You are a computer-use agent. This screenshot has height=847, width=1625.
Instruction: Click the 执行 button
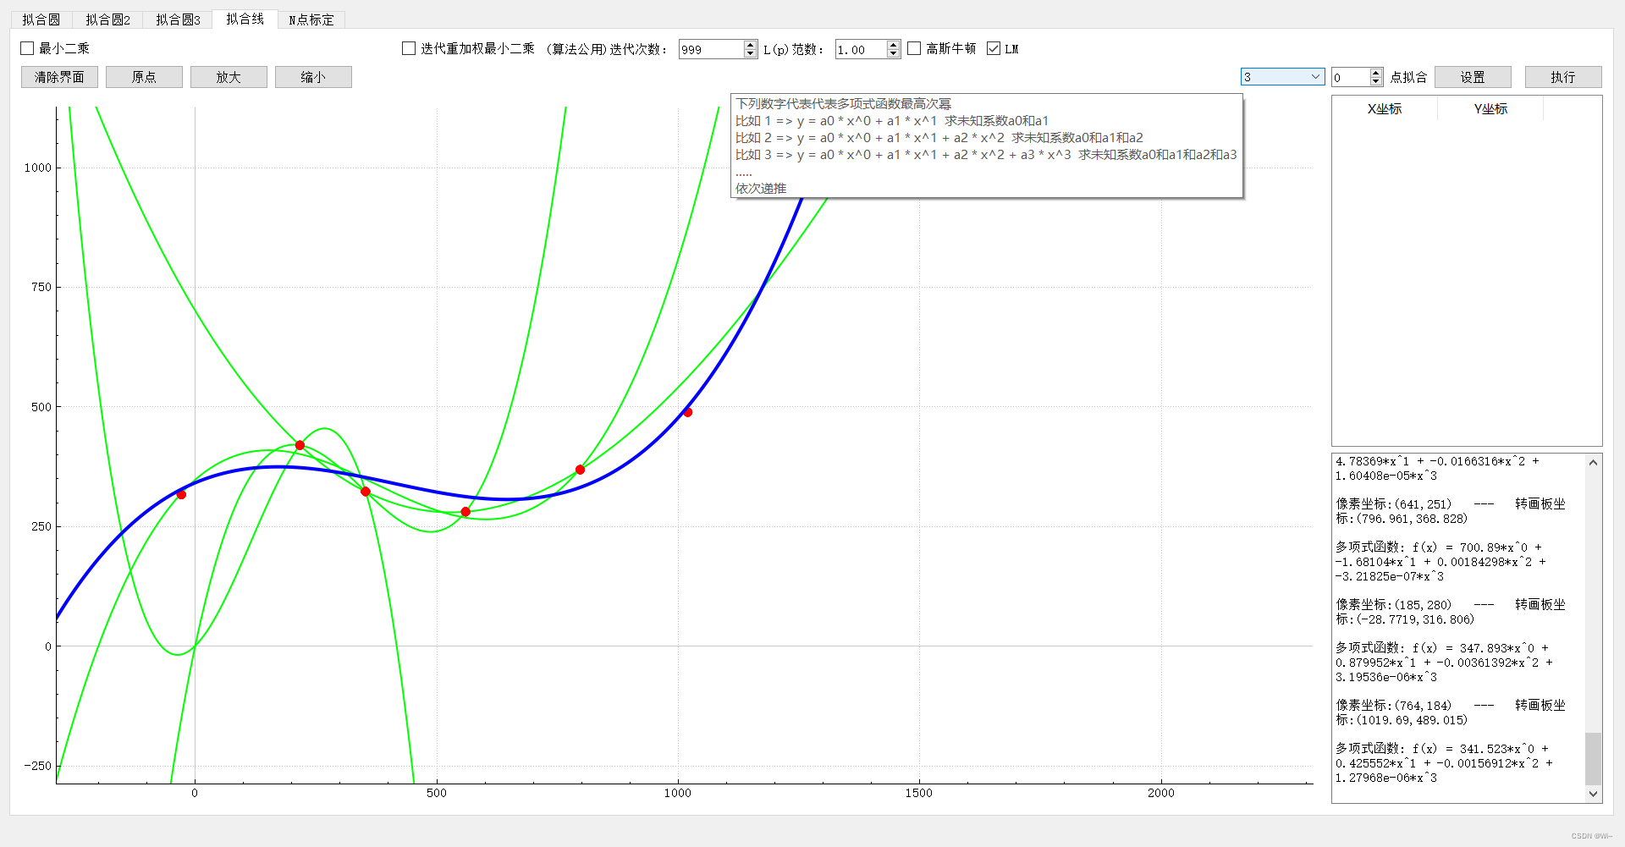(1563, 77)
